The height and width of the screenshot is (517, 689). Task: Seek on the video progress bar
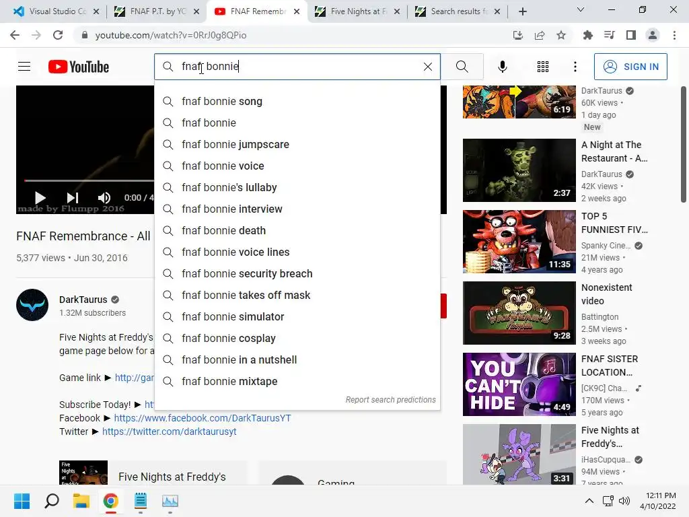point(89,180)
